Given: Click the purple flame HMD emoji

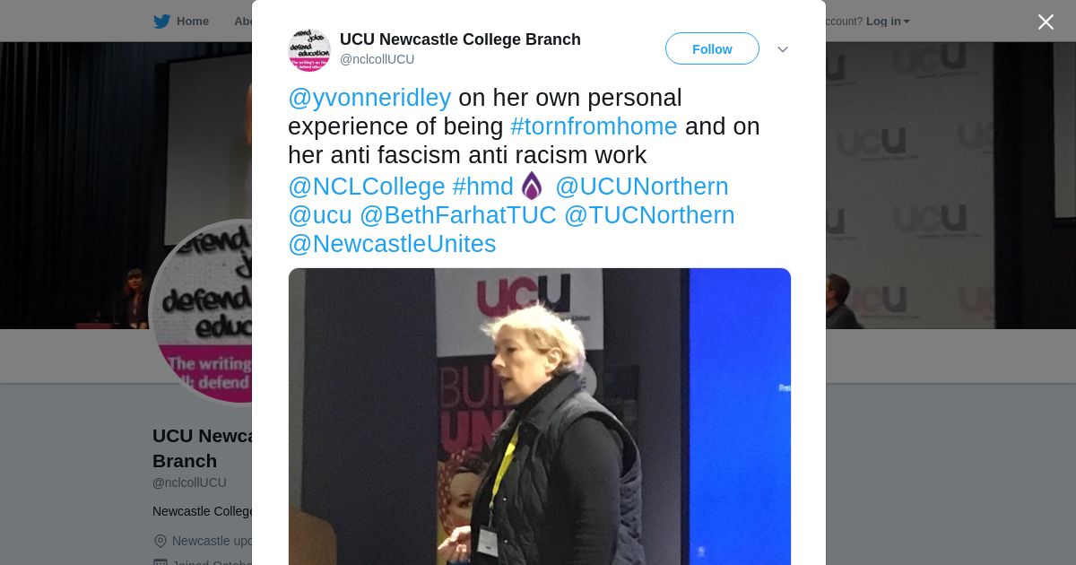Looking at the screenshot, I should coord(533,186).
